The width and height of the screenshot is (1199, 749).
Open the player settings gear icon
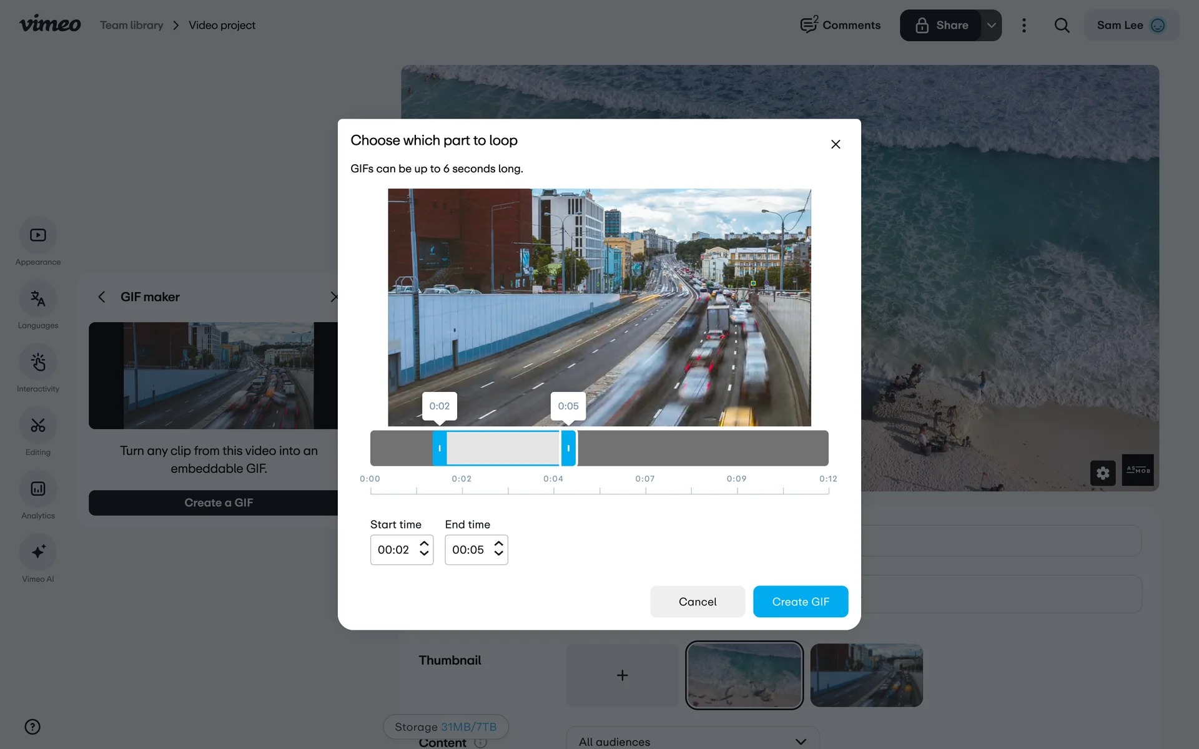point(1103,473)
